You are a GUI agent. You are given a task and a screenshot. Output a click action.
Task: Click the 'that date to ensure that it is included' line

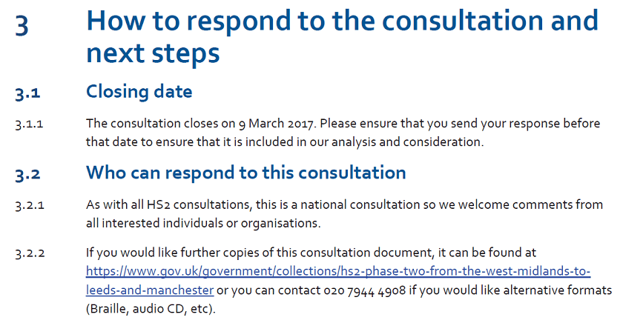[x=285, y=141]
